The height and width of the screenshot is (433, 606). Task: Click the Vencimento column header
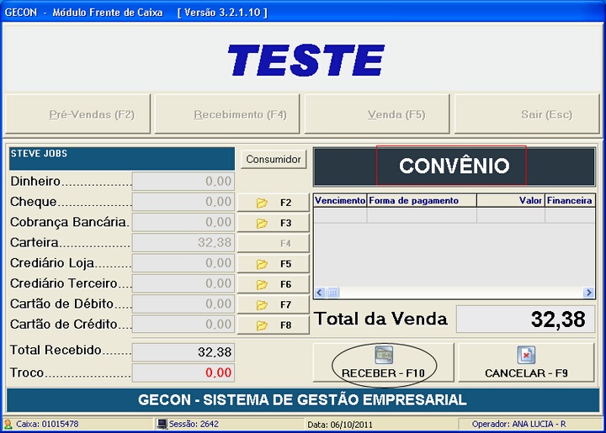pyautogui.click(x=340, y=201)
